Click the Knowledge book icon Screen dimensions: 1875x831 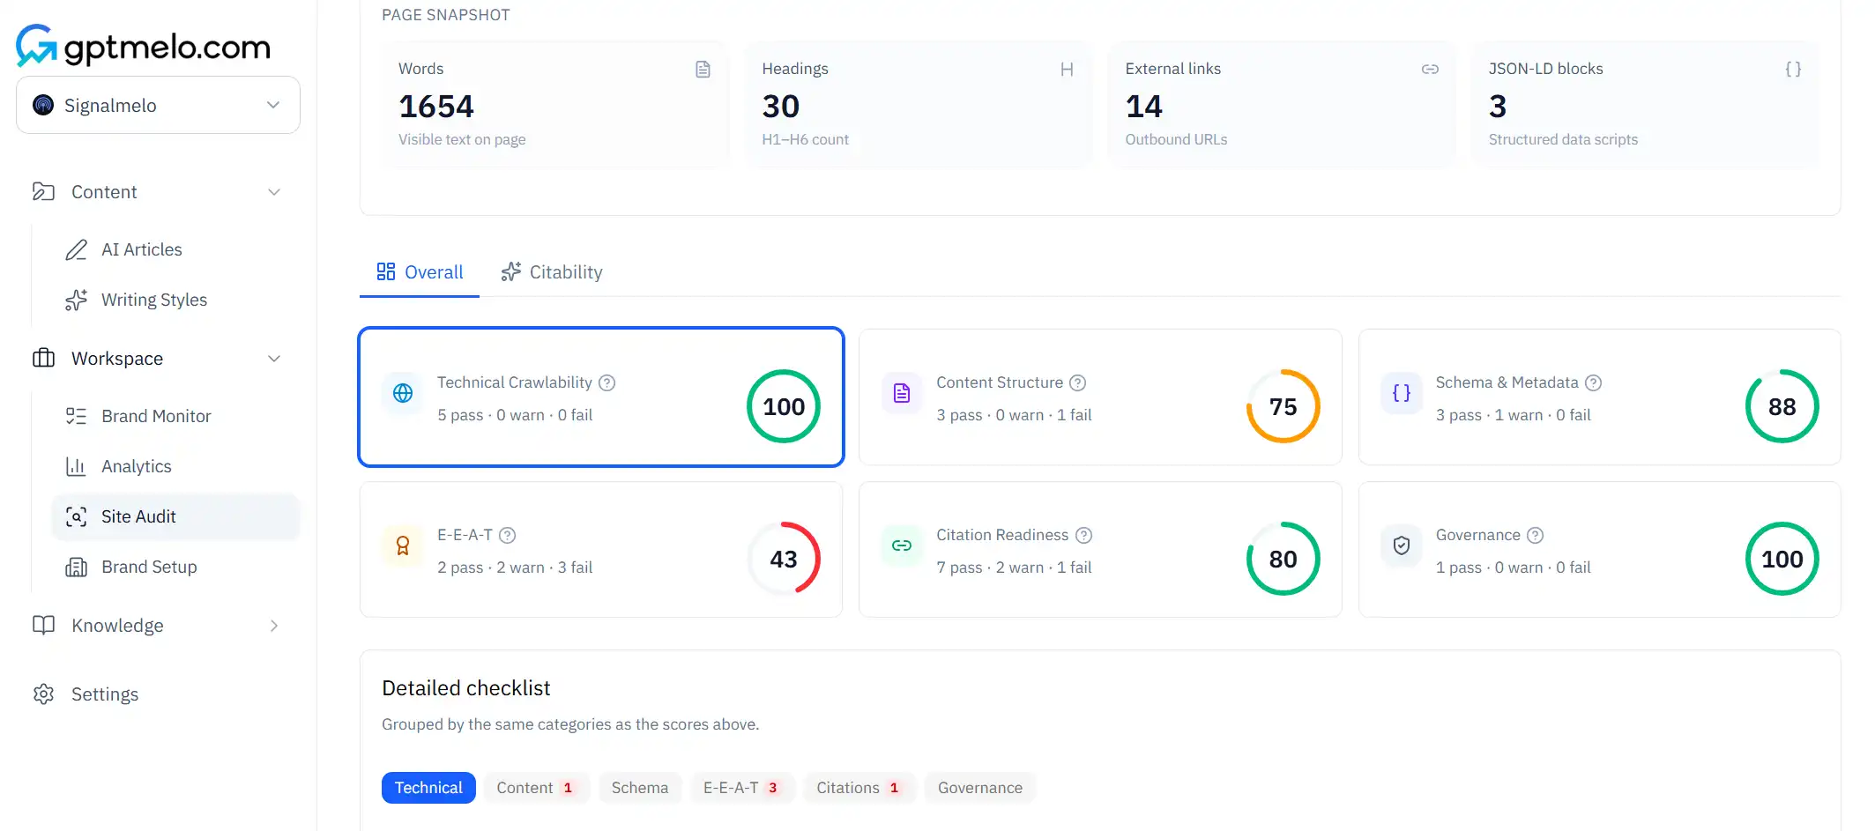point(43,626)
